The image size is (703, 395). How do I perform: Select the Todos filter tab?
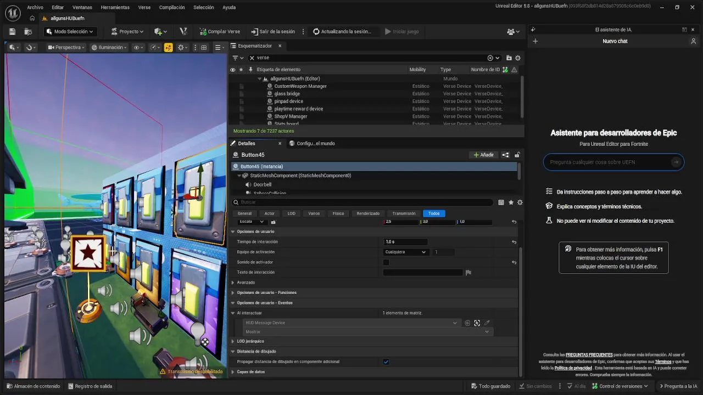434,213
